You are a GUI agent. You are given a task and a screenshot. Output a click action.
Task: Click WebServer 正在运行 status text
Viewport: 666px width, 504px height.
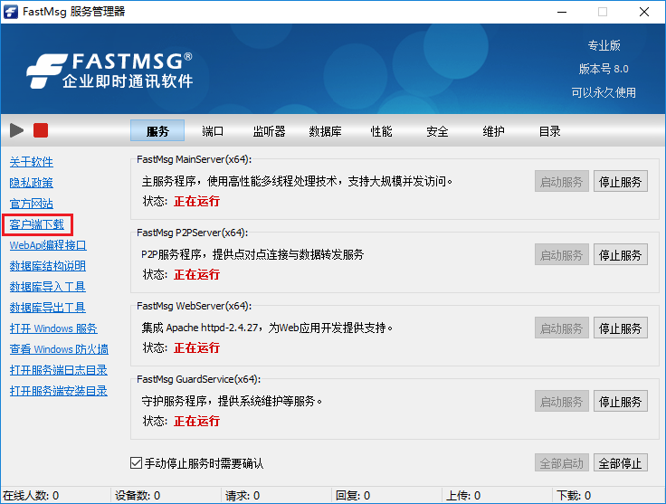tap(196, 347)
